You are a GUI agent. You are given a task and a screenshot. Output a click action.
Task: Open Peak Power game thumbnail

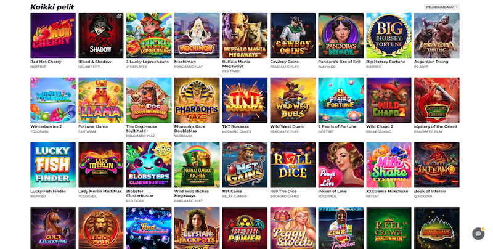click(245, 228)
